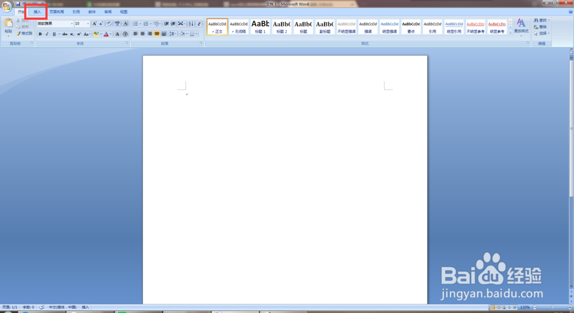Switch to the View (视图) tab

click(124, 12)
